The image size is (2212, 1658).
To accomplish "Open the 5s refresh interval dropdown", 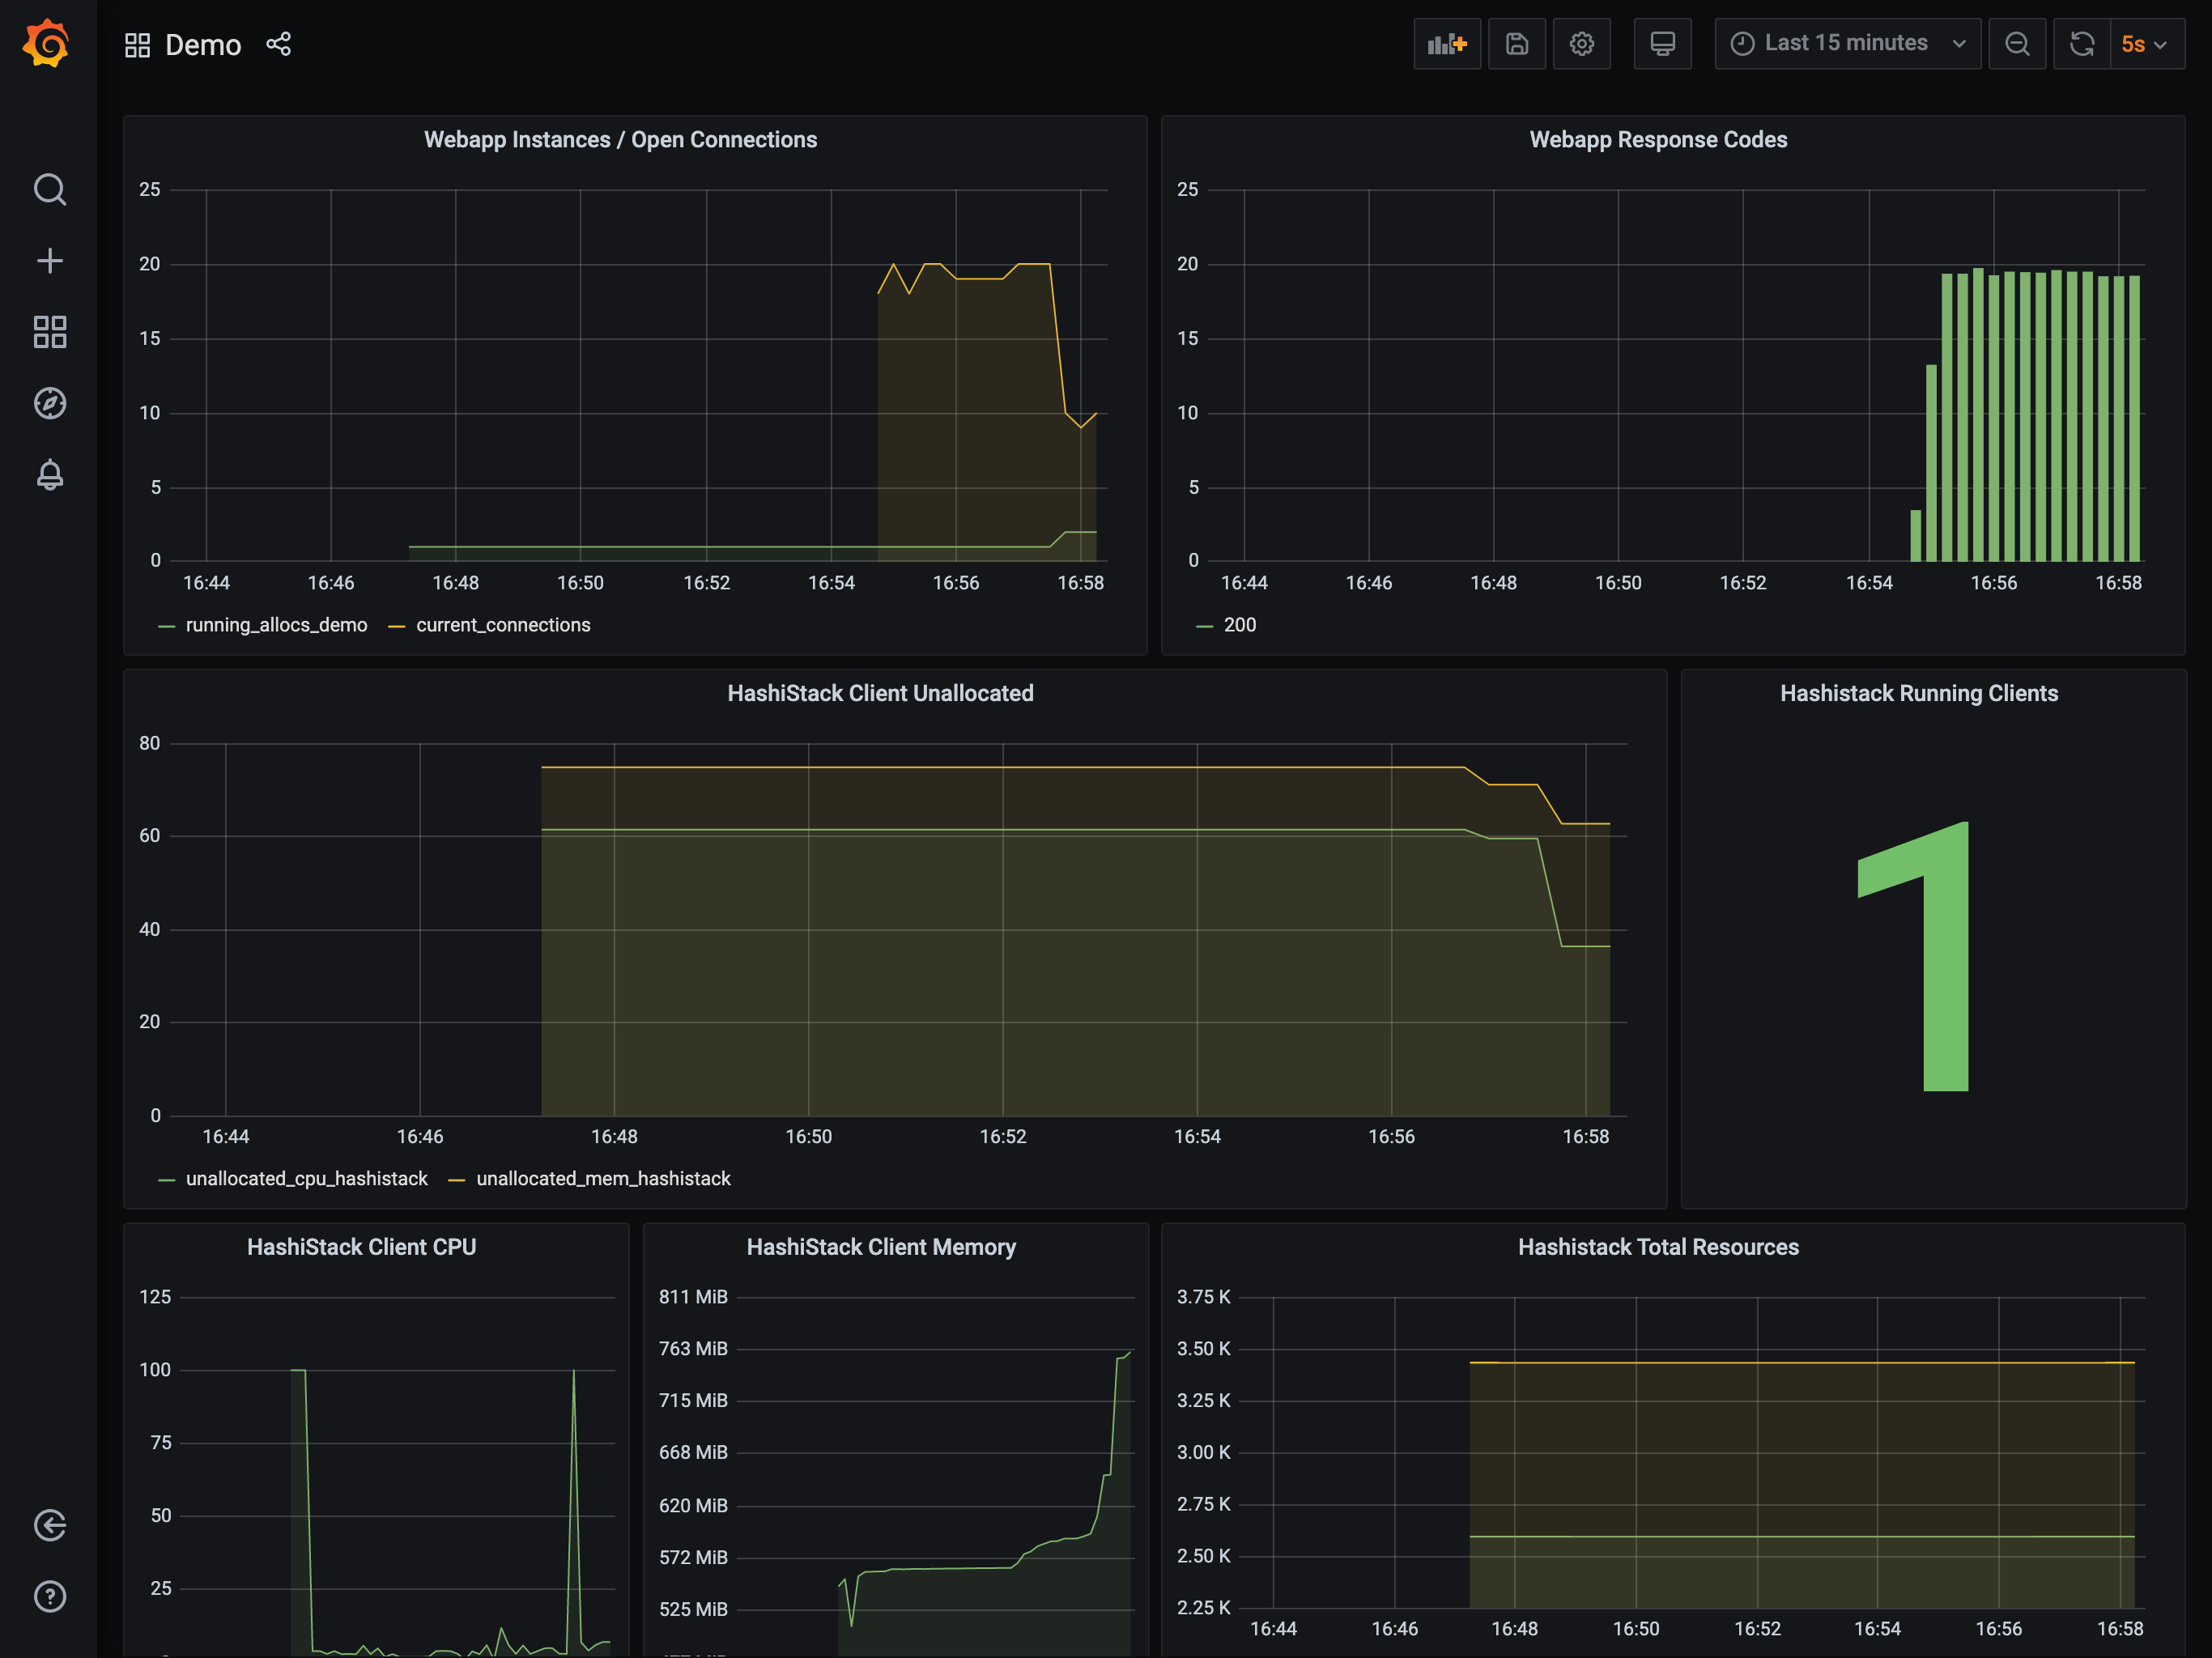I will [x=2147, y=44].
